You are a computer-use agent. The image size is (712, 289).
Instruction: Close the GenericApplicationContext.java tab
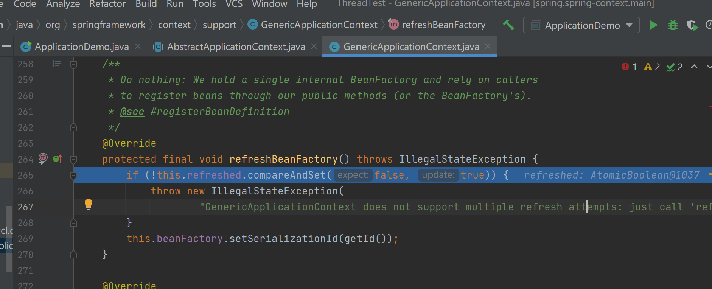tap(488, 46)
